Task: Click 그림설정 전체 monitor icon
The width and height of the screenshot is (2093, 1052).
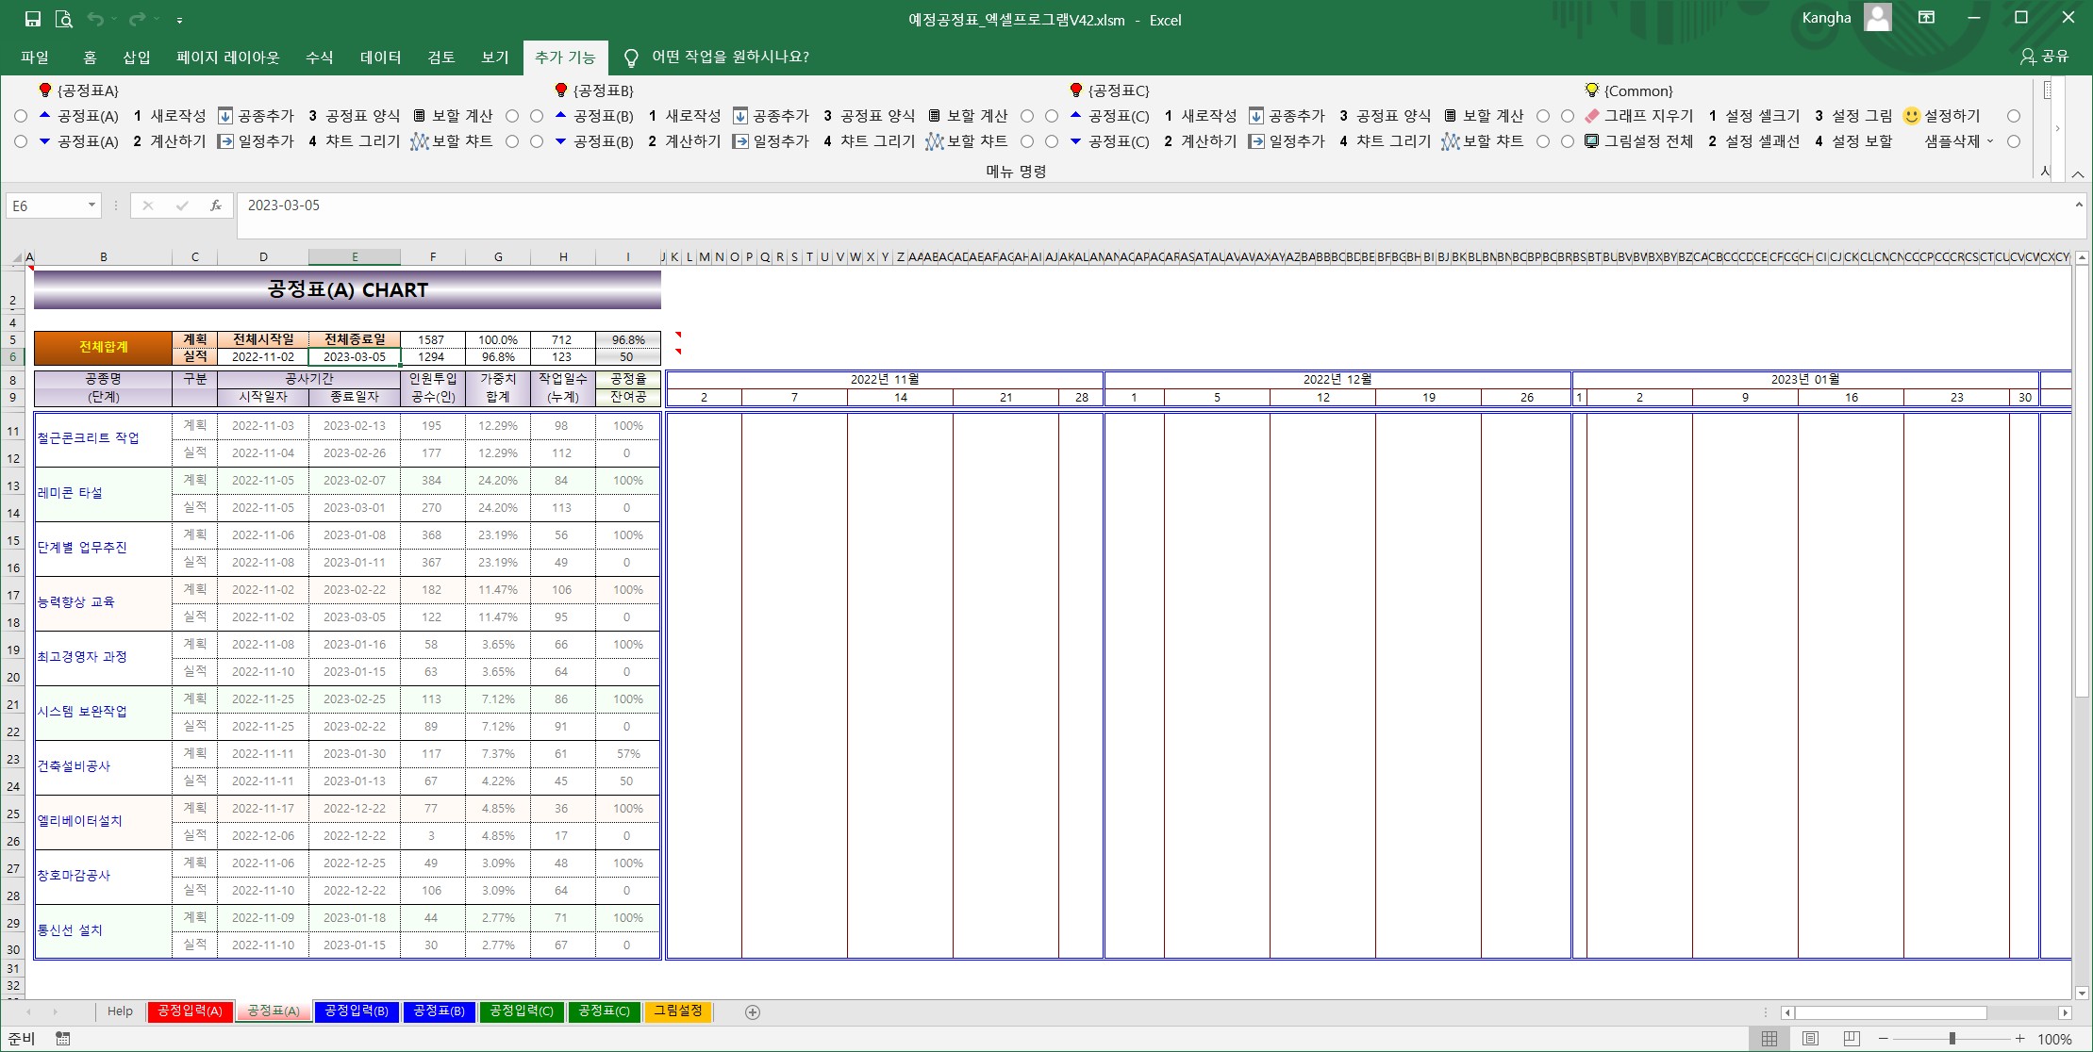Action: tap(1592, 141)
